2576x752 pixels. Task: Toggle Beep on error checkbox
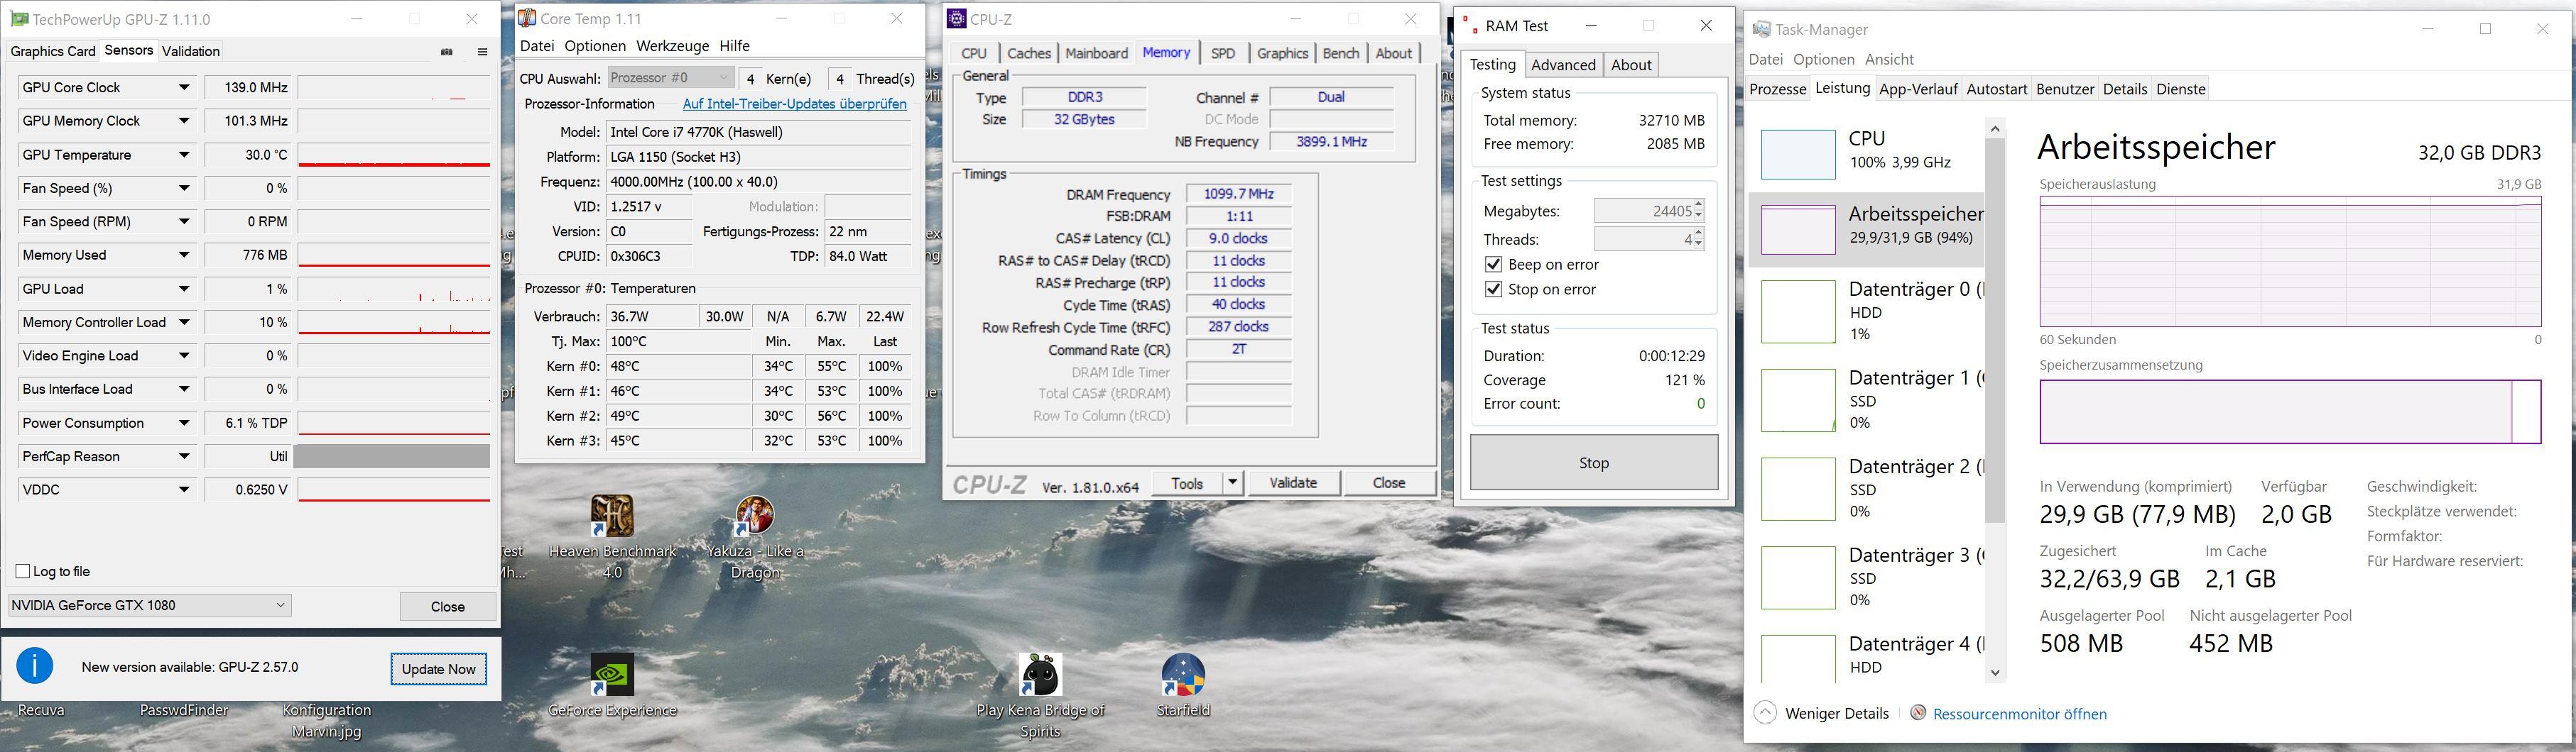pos(1493,265)
